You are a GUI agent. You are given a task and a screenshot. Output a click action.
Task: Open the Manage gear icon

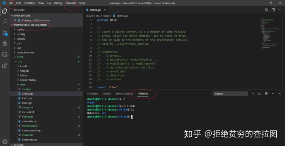pos(5,142)
